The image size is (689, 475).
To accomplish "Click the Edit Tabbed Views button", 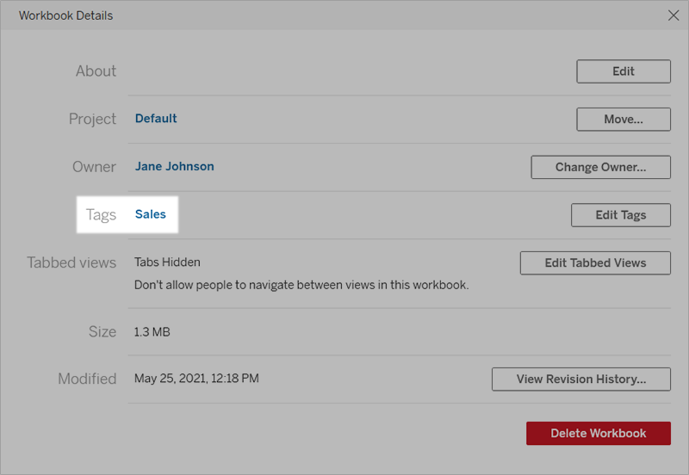I will 595,262.
